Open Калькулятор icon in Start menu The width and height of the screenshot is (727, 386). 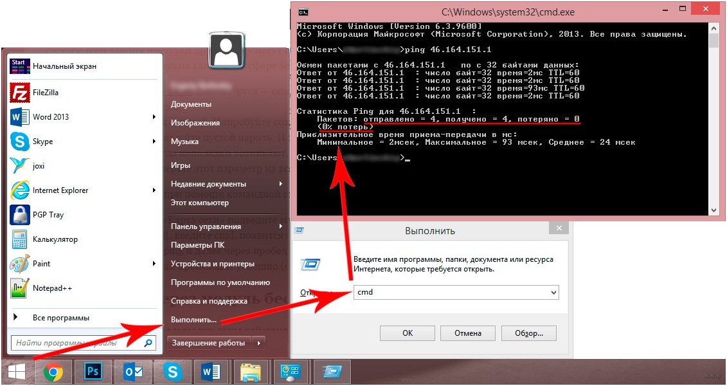point(19,239)
